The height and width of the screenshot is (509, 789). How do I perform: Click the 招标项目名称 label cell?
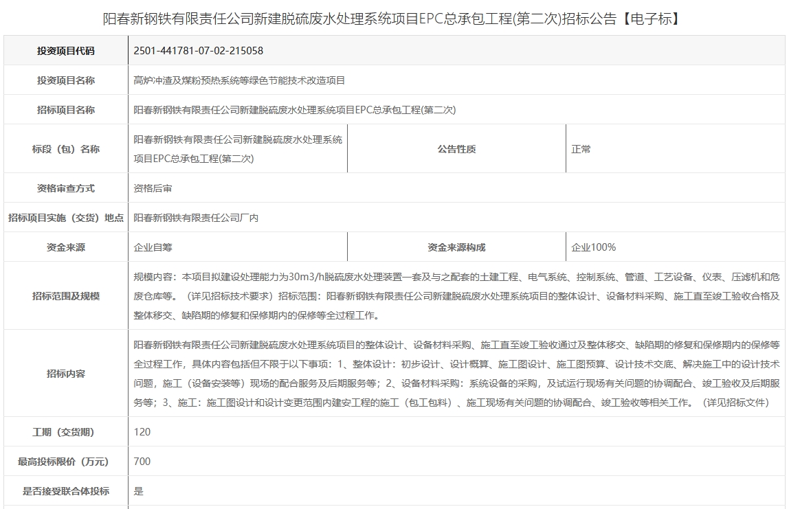(66, 110)
